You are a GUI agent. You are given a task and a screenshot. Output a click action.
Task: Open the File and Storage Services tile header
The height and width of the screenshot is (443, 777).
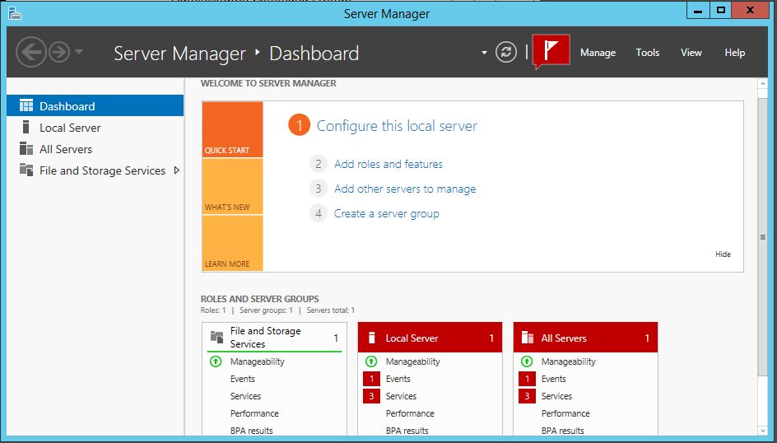click(275, 338)
